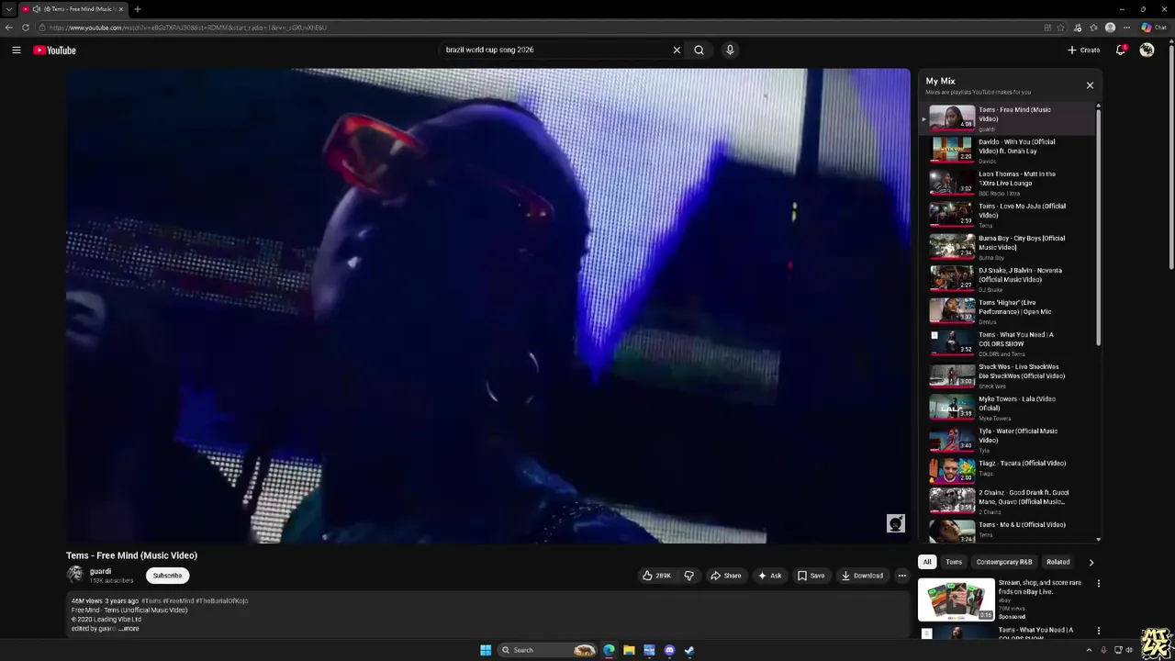The width and height of the screenshot is (1175, 661).
Task: Subscribe to the guardi channel
Action: tap(167, 576)
